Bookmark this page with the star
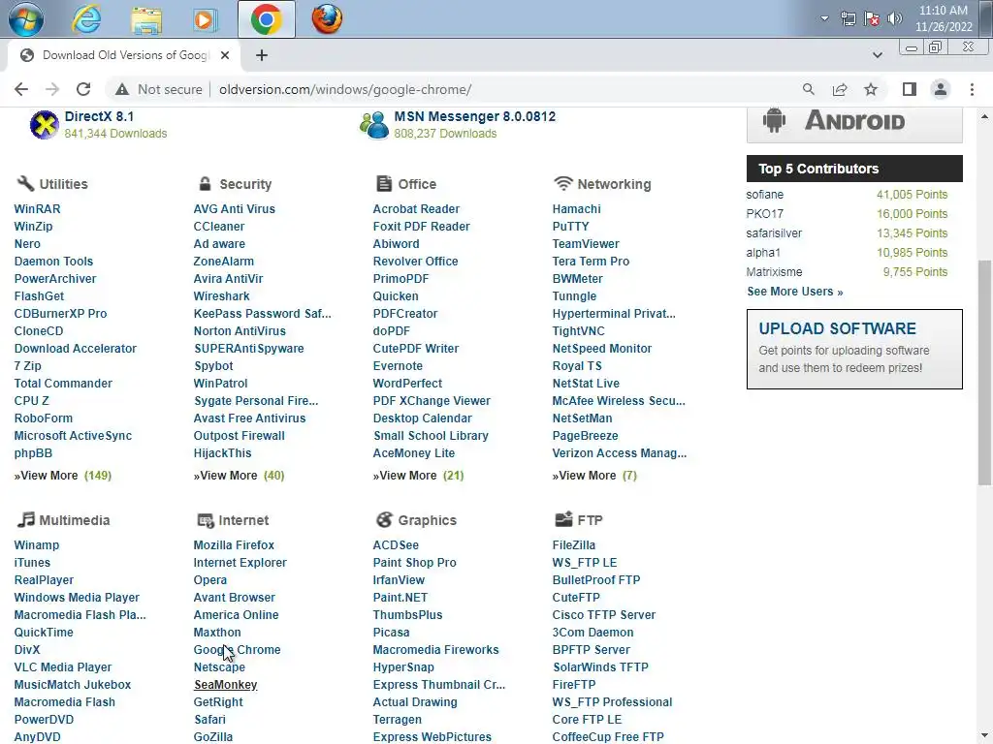 tap(871, 89)
